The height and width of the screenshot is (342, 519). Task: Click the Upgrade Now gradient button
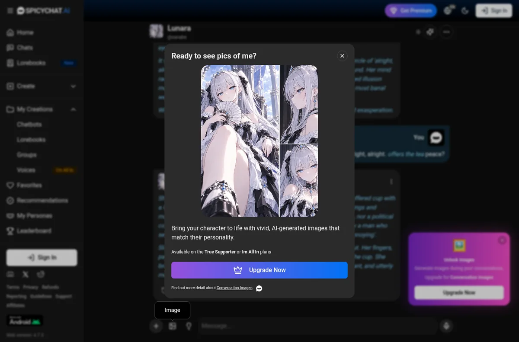pos(259,270)
